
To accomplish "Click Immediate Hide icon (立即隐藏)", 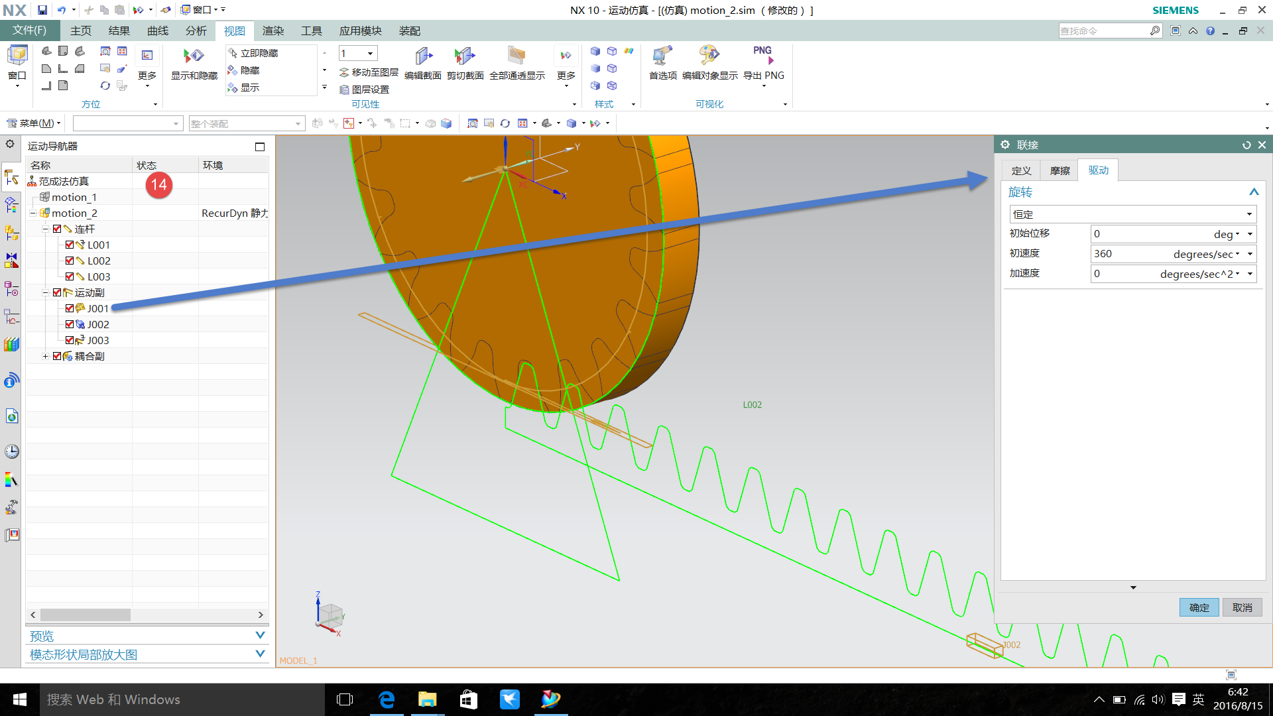I will pyautogui.click(x=253, y=53).
